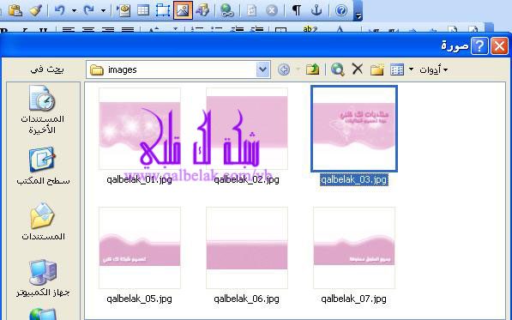The height and width of the screenshot is (320, 512).
Task: Click the dialog Help question mark button
Action: coord(479,46)
